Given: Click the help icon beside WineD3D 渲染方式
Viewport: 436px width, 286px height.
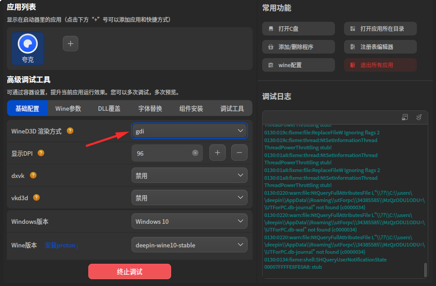Looking at the screenshot, I should pos(70,131).
